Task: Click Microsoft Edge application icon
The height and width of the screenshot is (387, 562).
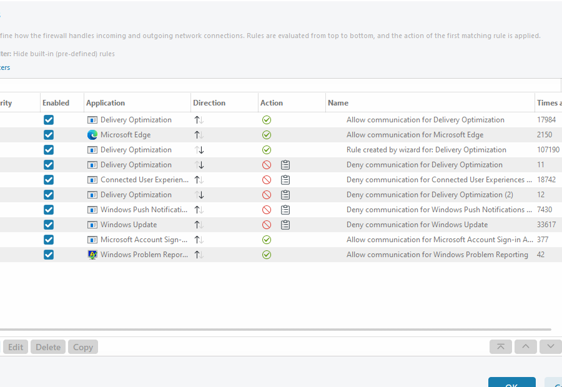Action: point(92,135)
